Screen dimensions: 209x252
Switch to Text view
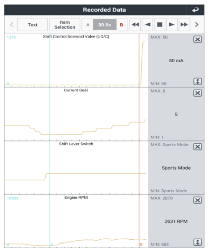pyautogui.click(x=33, y=25)
